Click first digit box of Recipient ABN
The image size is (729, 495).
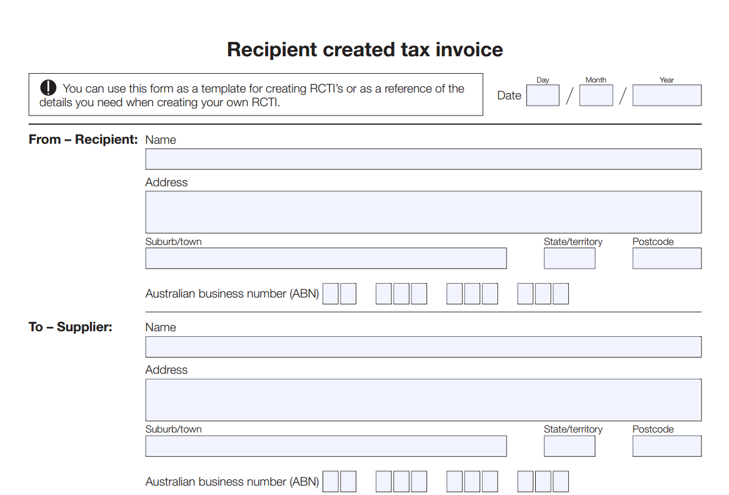[x=331, y=294]
